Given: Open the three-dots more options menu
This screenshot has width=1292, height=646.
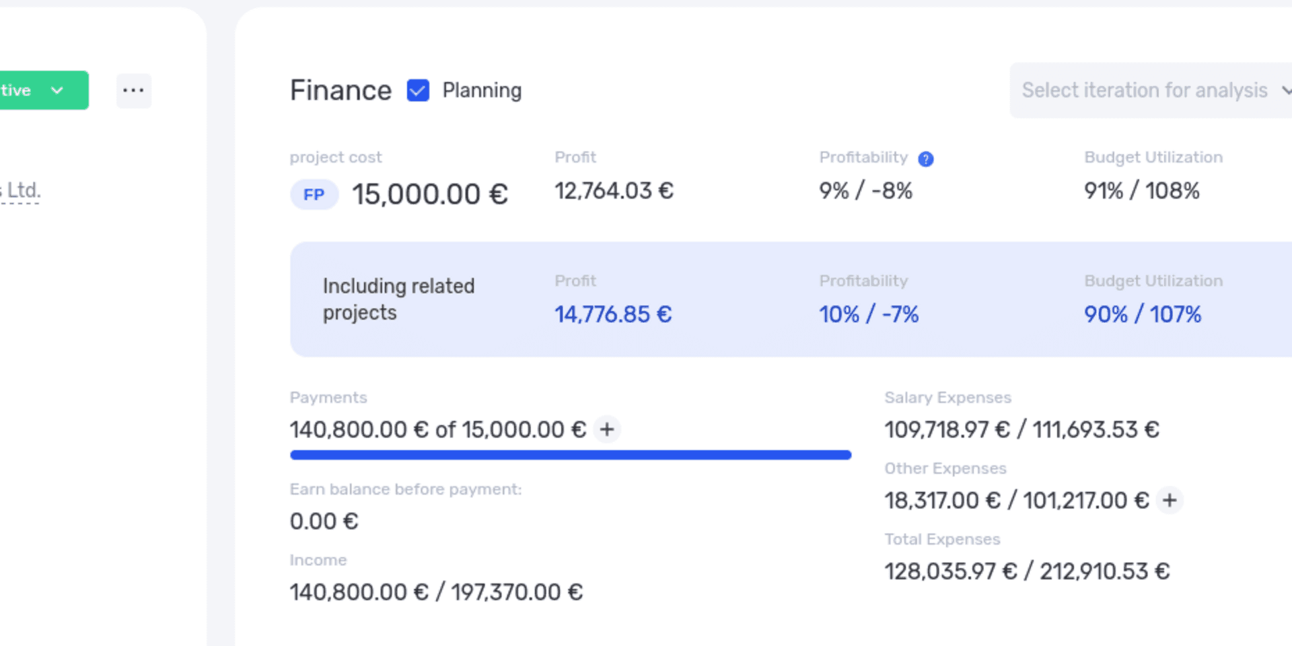Looking at the screenshot, I should [134, 90].
